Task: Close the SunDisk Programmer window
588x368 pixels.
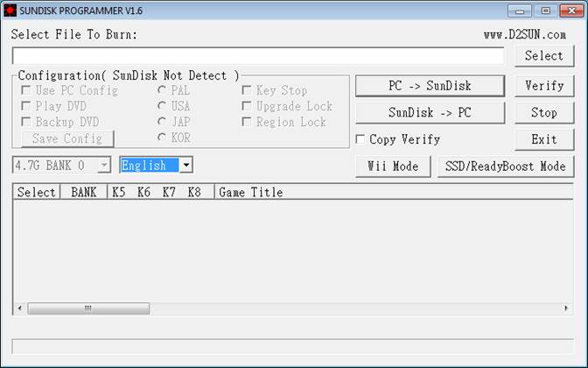Action: [571, 11]
